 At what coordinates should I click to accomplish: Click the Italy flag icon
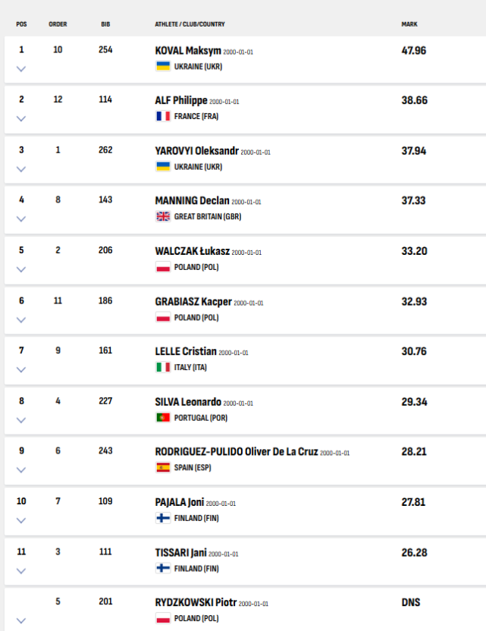163,367
